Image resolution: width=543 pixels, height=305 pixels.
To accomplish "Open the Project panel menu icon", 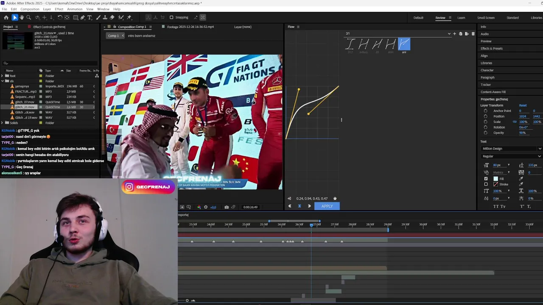I will (x=17, y=27).
